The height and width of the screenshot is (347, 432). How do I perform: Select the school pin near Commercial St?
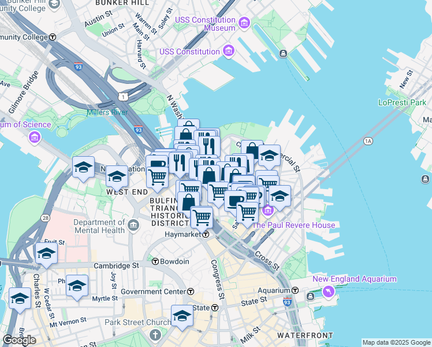point(269,157)
